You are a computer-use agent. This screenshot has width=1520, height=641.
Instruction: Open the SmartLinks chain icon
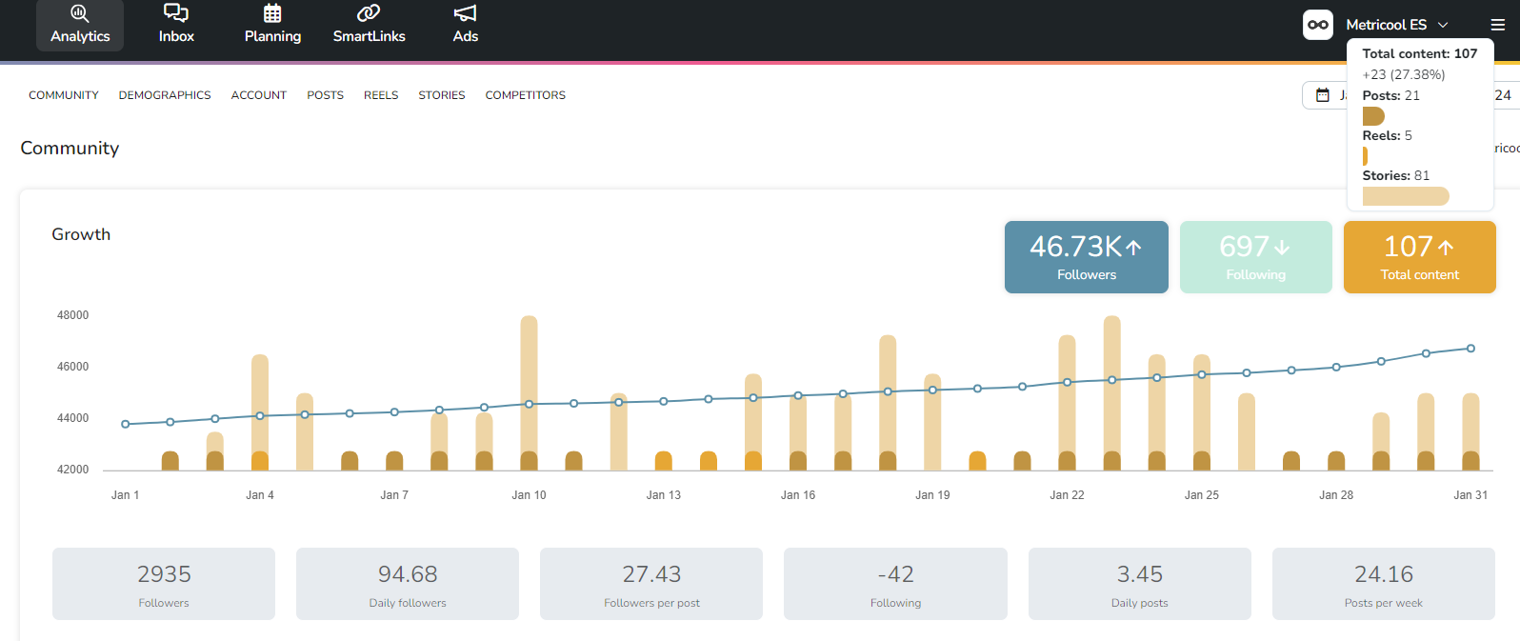pyautogui.click(x=369, y=13)
